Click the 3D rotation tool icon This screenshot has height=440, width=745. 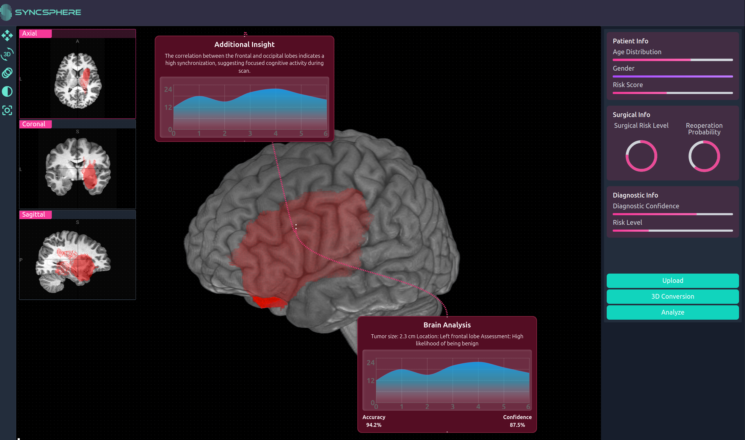coord(7,54)
